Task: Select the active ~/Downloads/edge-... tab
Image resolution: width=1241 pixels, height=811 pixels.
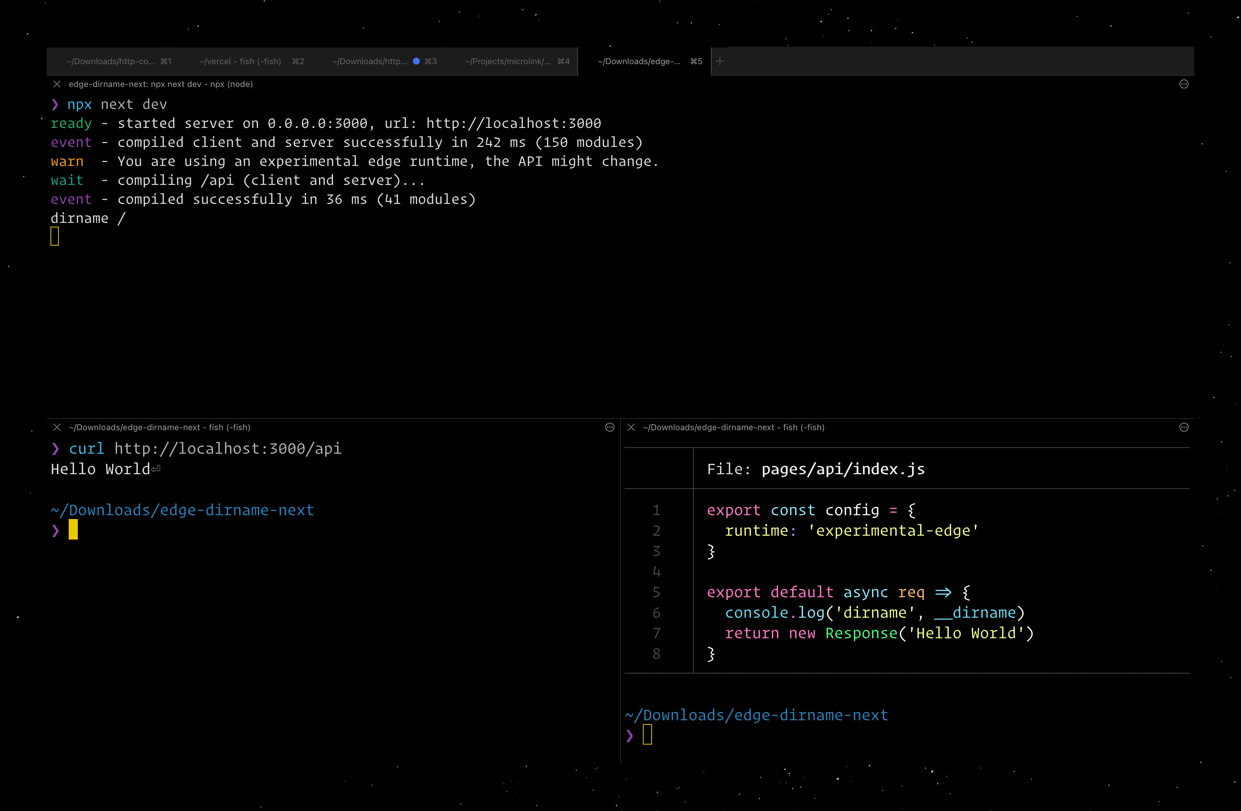Action: pos(638,61)
